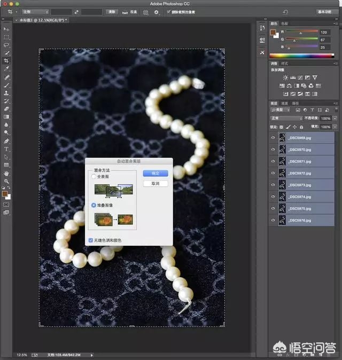The image size is (342, 360).
Task: Open the Opacity slider dropdown arrow
Action: pyautogui.click(x=335, y=118)
